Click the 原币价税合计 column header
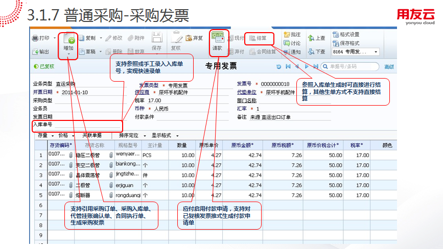 323,145
